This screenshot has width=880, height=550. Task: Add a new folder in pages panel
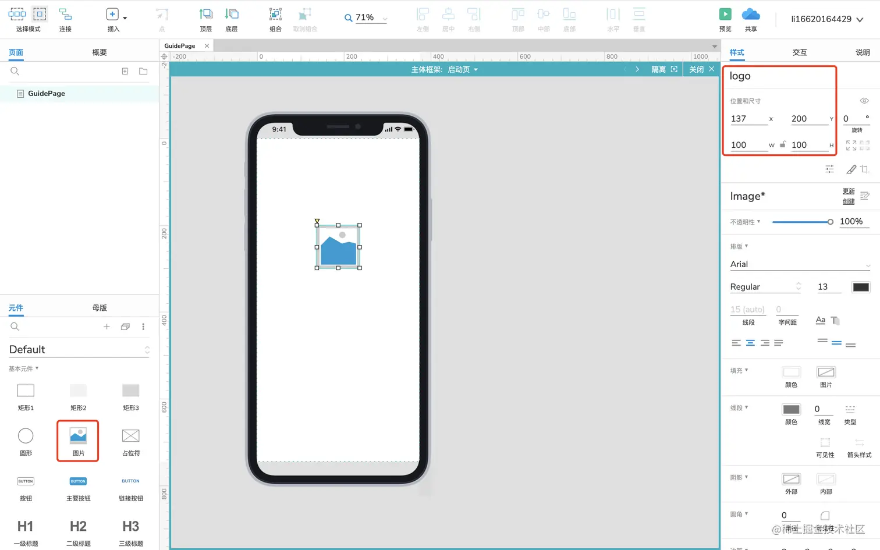(x=143, y=72)
